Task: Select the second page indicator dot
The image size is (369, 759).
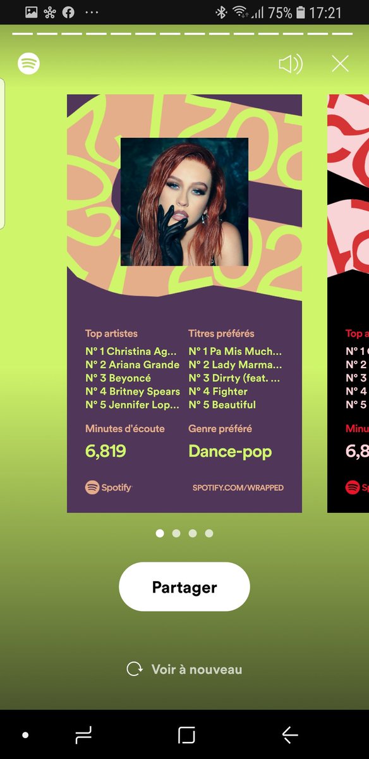Action: 176,533
